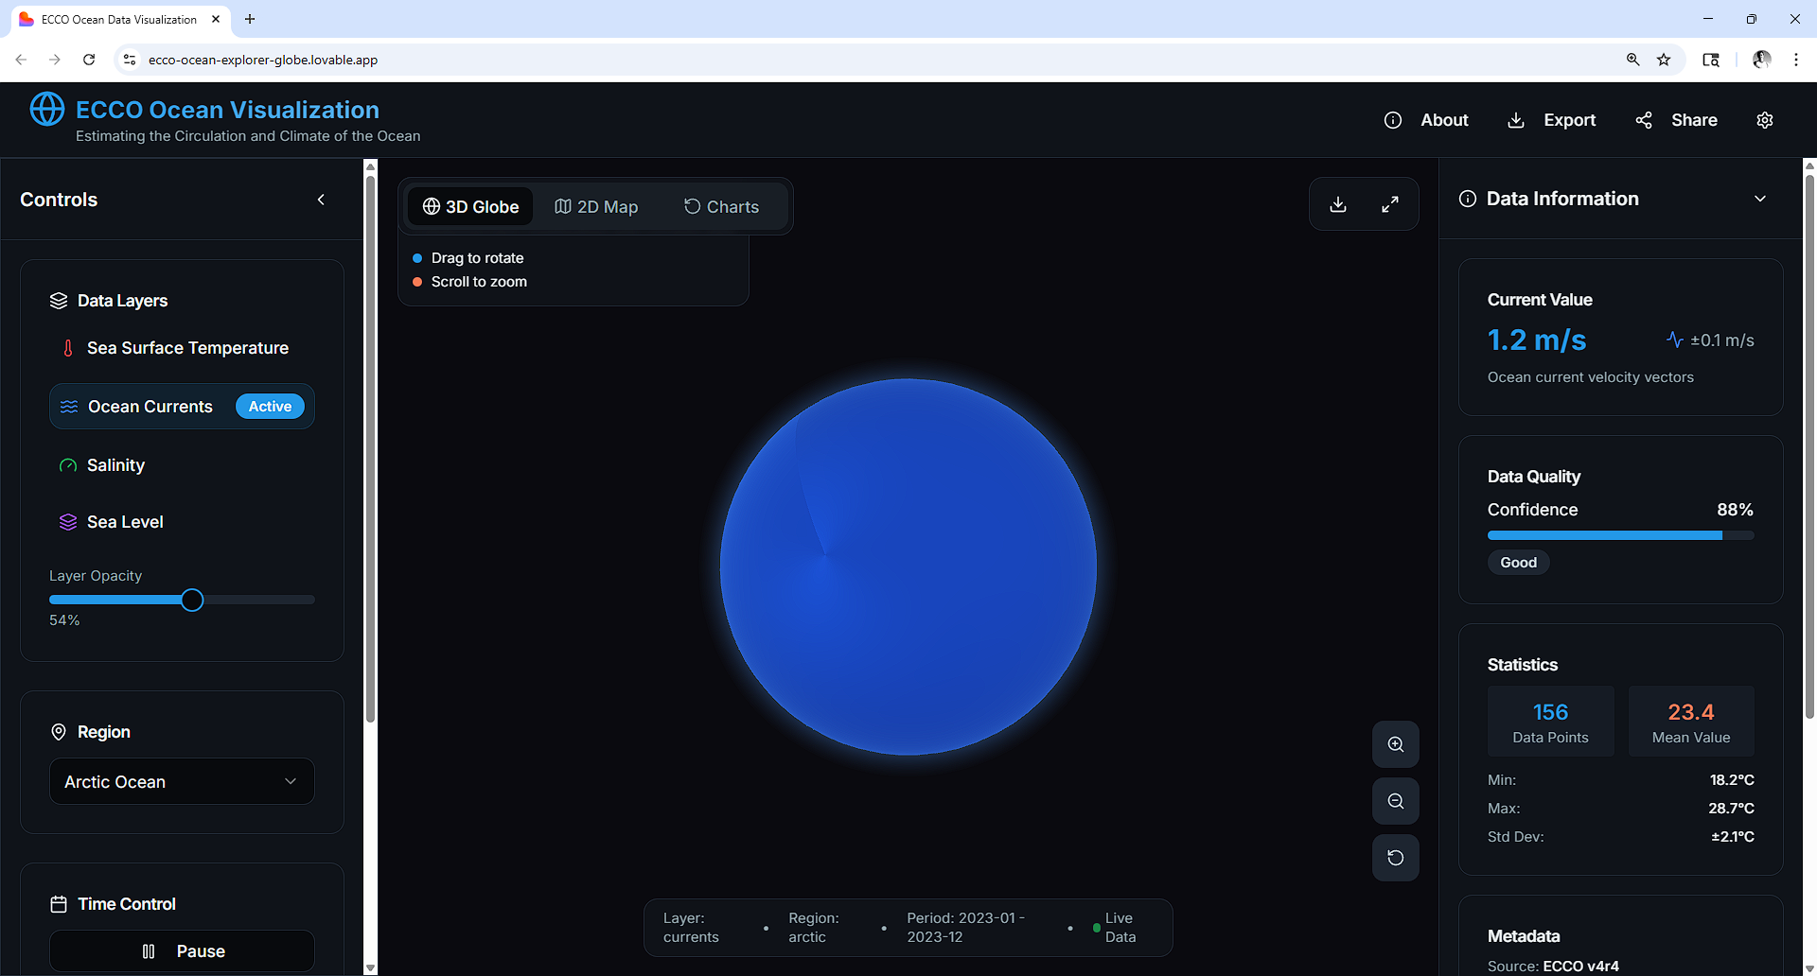This screenshot has height=976, width=1817.
Task: Collapse the Data Information panel chevron
Action: pos(1760,199)
